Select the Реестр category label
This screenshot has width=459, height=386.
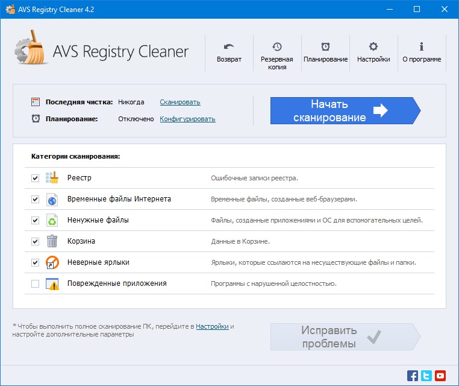pyautogui.click(x=80, y=178)
